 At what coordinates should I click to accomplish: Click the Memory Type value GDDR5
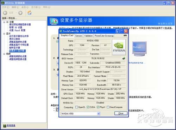[83, 81]
